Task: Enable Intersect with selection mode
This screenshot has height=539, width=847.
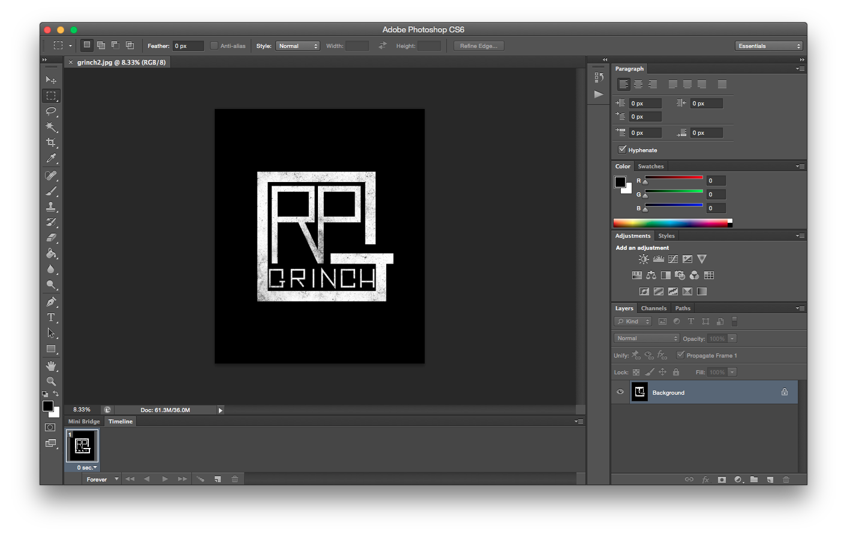Action: pos(130,46)
